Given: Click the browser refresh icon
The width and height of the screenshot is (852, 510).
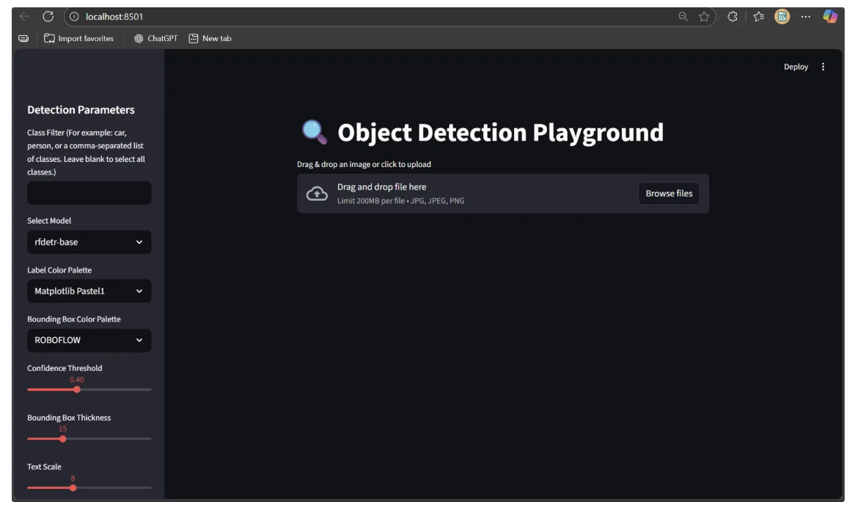Looking at the screenshot, I should 48,16.
